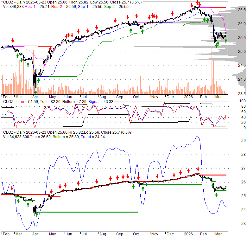Viewport: 247px width, 236px height.
Task: Click the '2026' year label under top chart
Action: [x=188, y=97]
